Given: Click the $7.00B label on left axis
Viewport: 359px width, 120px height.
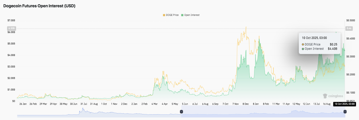Looking at the screenshot, I should pos(11,20).
